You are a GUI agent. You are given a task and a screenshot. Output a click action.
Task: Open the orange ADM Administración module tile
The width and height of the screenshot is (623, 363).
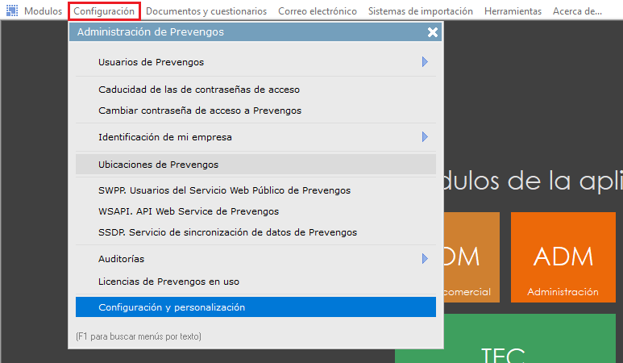(563, 257)
